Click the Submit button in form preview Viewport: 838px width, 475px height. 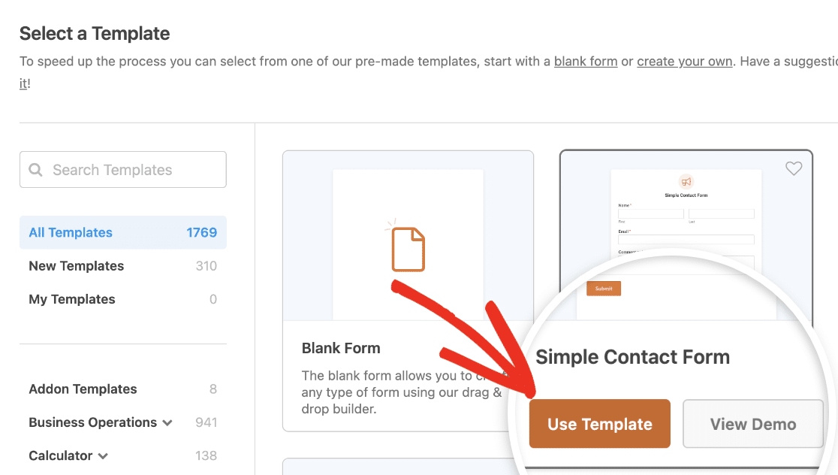pos(604,289)
